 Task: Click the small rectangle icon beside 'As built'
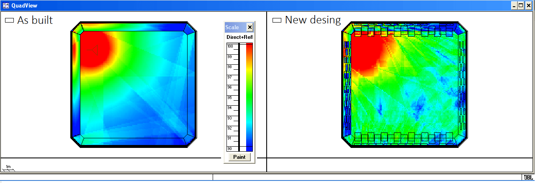9,20
